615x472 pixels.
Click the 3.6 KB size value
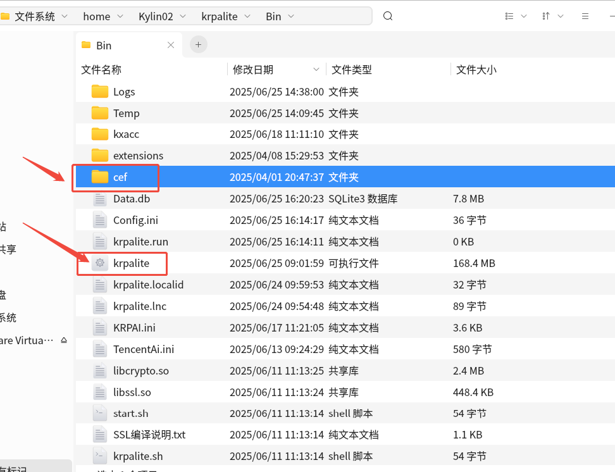coord(468,328)
